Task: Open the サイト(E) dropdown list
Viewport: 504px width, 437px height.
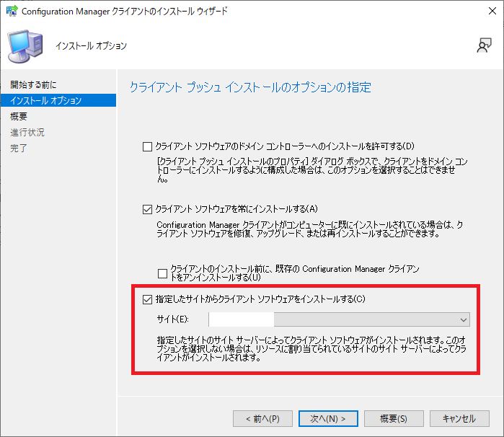Action: 463,319
